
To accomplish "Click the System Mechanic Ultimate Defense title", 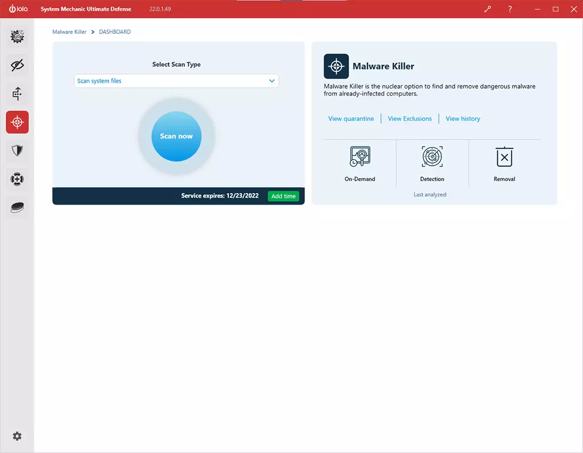I will coord(86,9).
